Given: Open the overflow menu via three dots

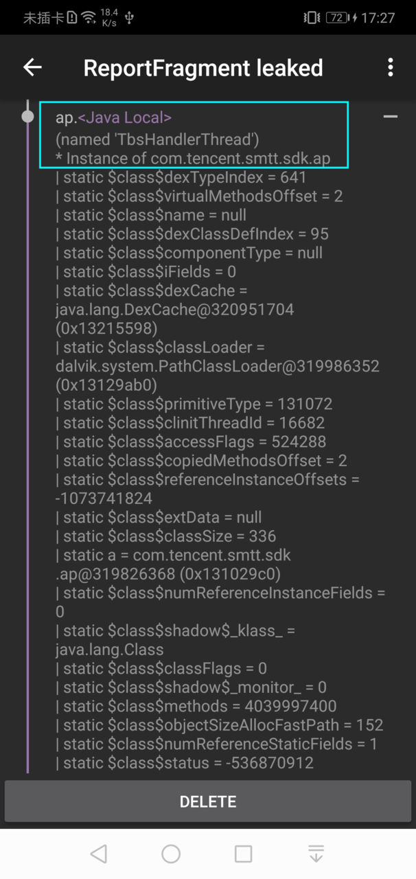Looking at the screenshot, I should click(390, 67).
